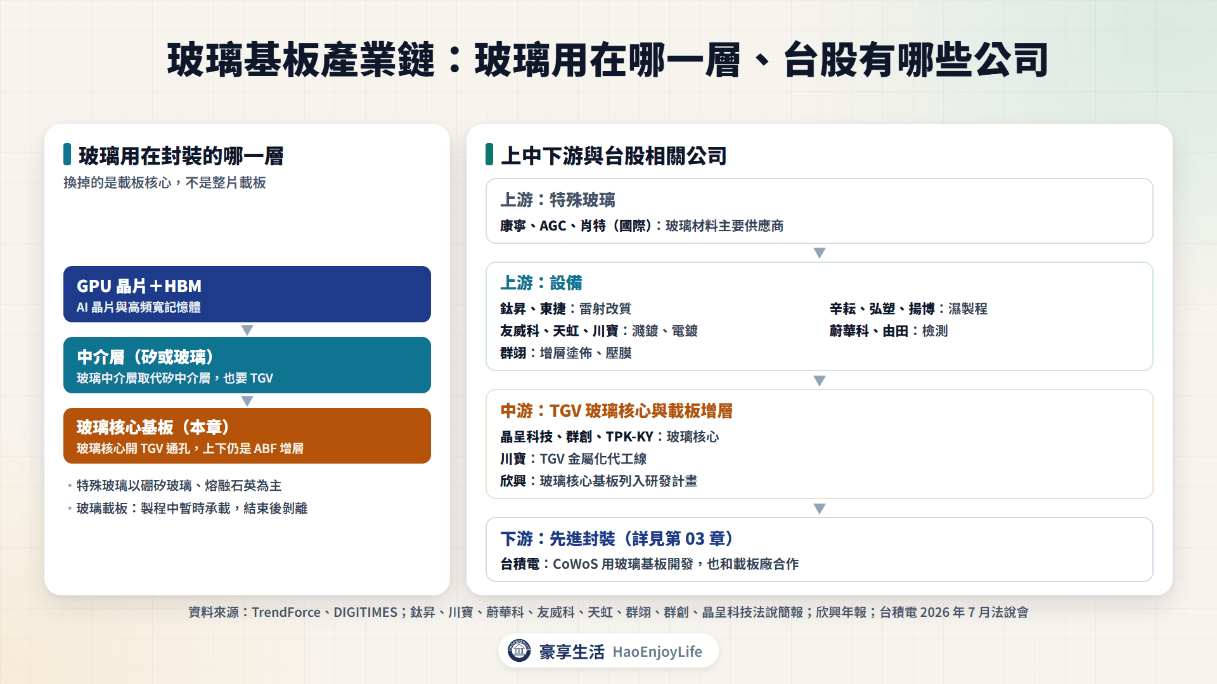Click the 上游：設備 card title
Screen dimensions: 1217x684
(x=541, y=283)
